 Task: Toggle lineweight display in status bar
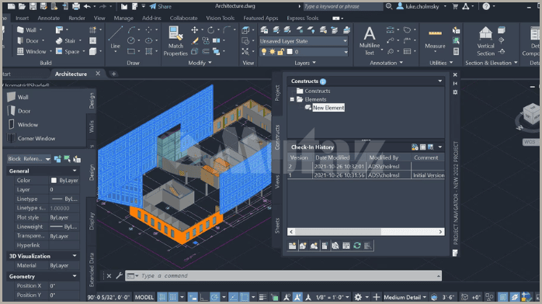coord(262,297)
